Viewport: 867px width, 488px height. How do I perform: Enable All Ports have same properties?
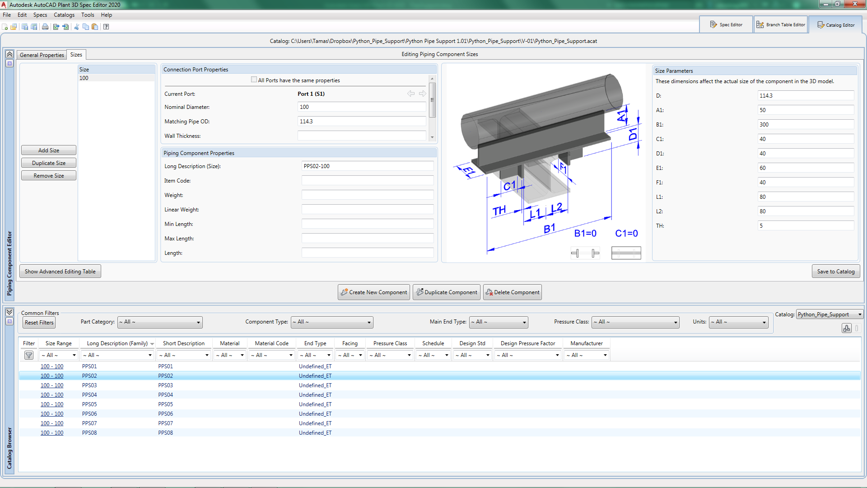[x=254, y=80]
